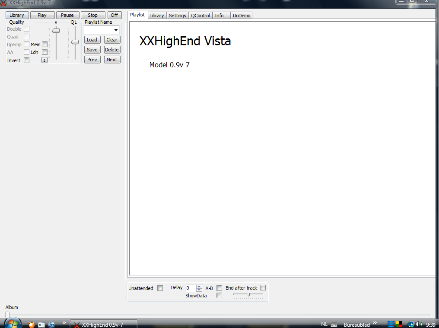Toggle the Mem checkbox
The width and height of the screenshot is (439, 328).
[45, 44]
